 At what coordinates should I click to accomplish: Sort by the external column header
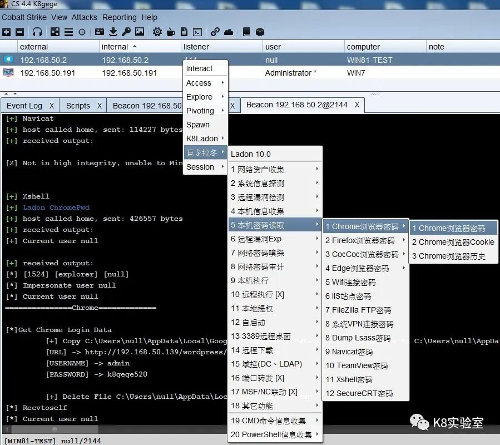coord(58,47)
